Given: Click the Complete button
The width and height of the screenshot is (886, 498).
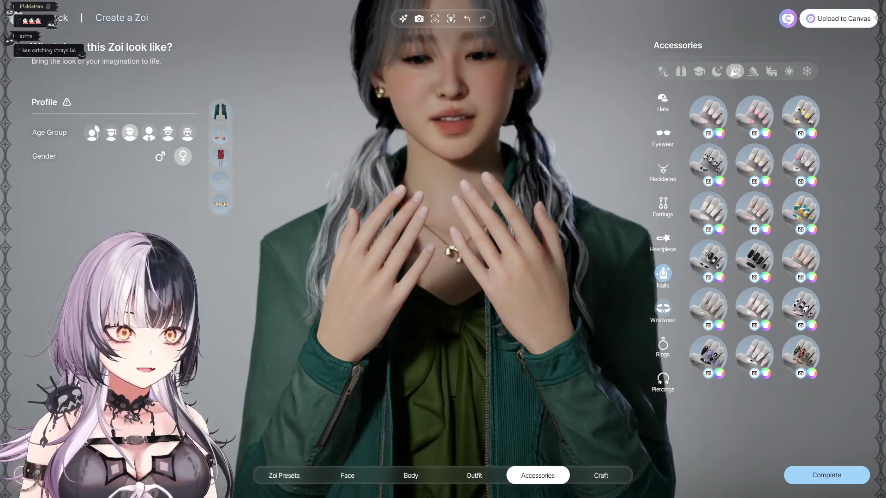Looking at the screenshot, I should [x=826, y=475].
